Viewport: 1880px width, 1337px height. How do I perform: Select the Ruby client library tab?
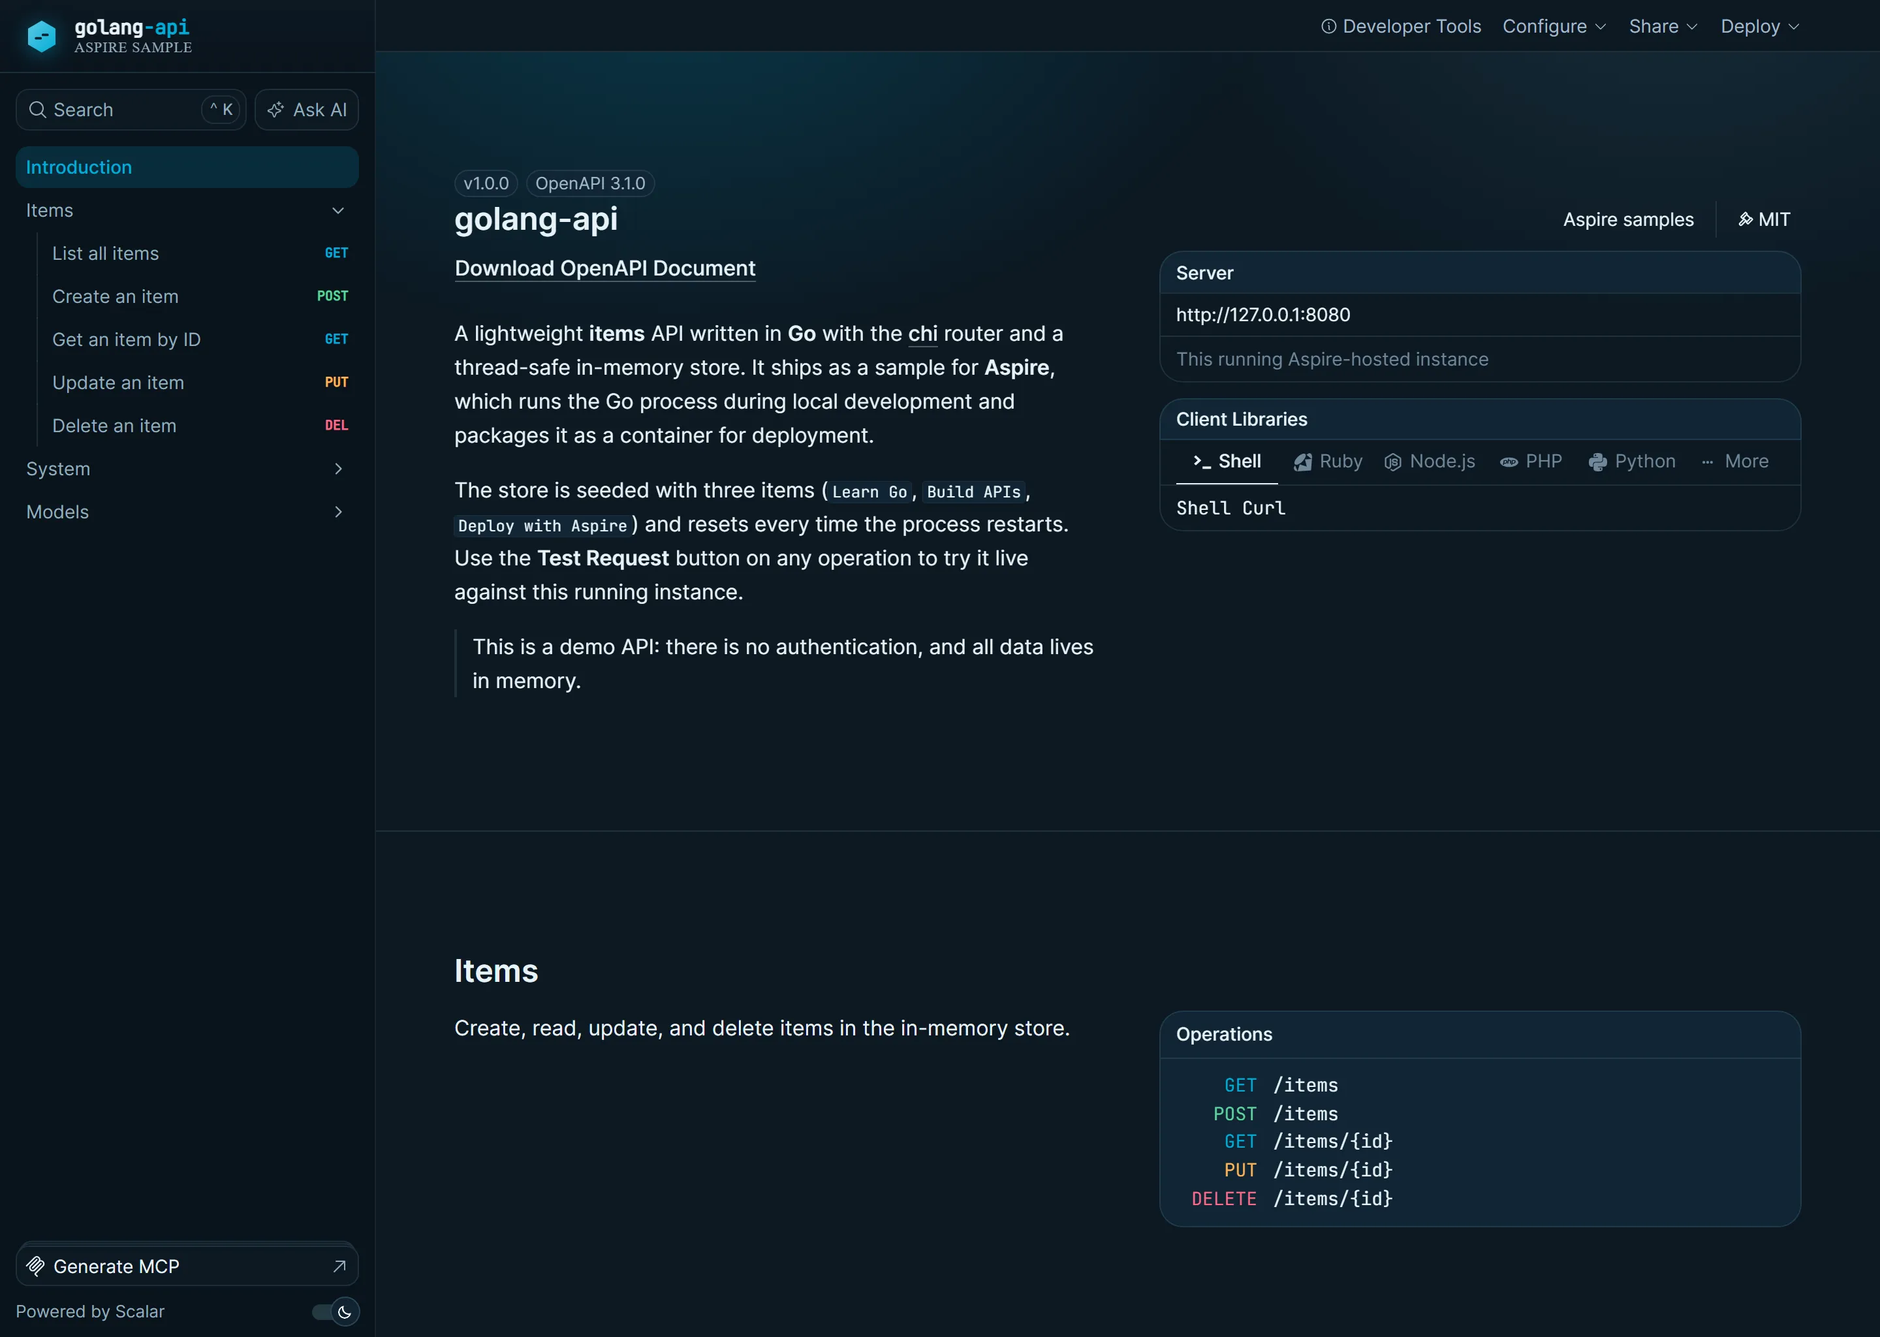[1328, 462]
